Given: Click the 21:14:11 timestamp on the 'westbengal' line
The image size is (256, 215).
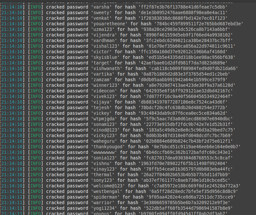Looking at the screenshot, I should pos(13,191).
